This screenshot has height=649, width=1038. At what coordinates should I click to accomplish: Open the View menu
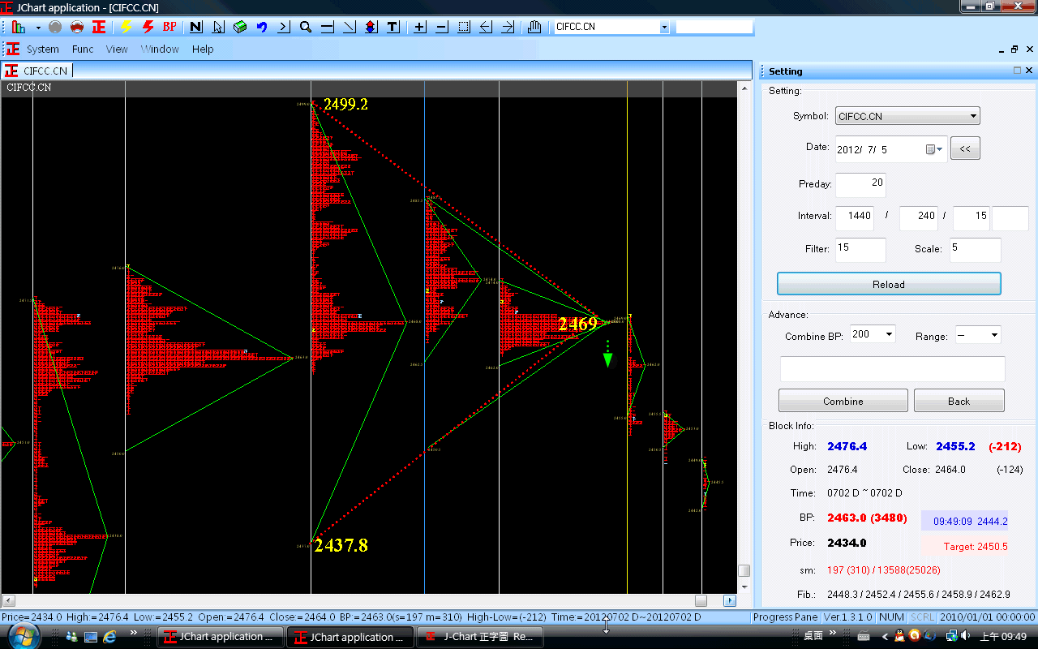117,49
